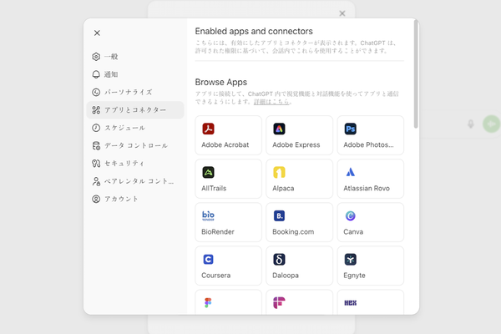The height and width of the screenshot is (334, 501).
Task: Click the Adobe Express app icon
Action: (279, 129)
